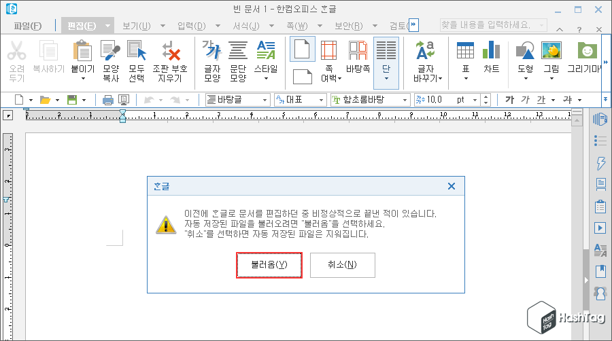
Task: Expand the 쪽(W) menu arrow
Action: pos(320,26)
